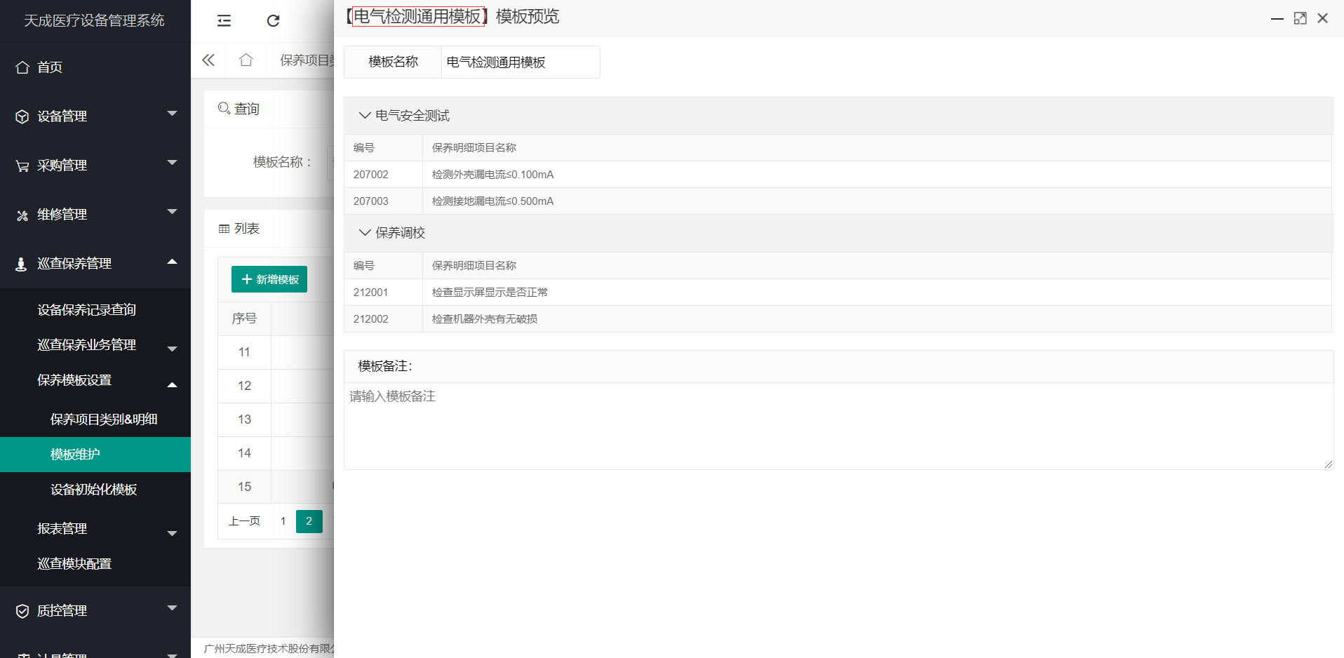The width and height of the screenshot is (1344, 658).
Task: Expand the 报表管理 submenu arrow
Action: (173, 533)
